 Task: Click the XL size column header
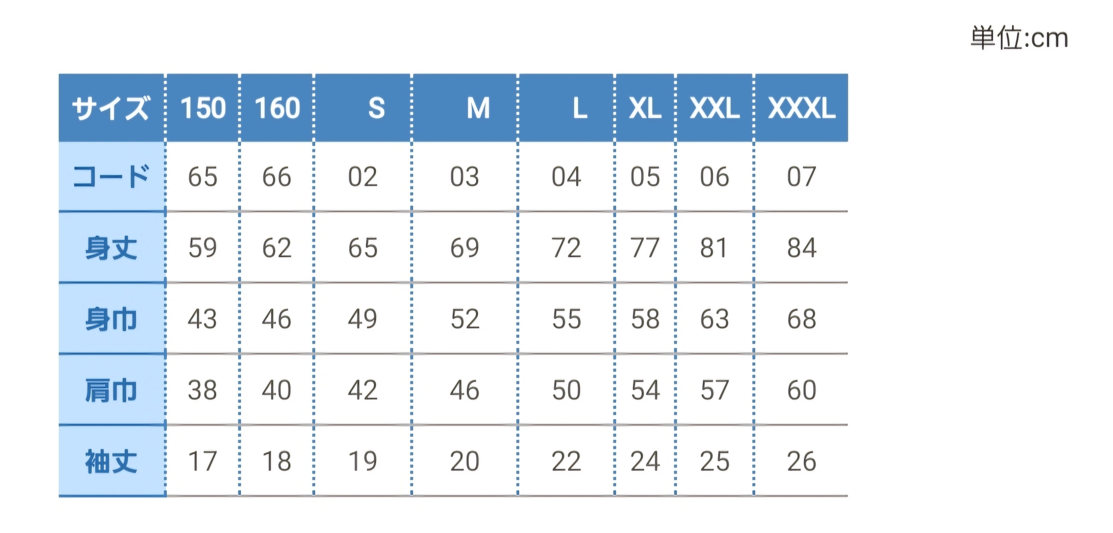[x=645, y=108]
